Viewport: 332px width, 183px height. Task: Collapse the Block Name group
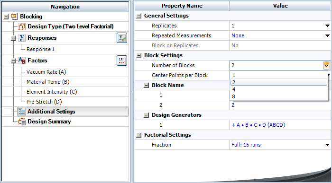click(146, 86)
